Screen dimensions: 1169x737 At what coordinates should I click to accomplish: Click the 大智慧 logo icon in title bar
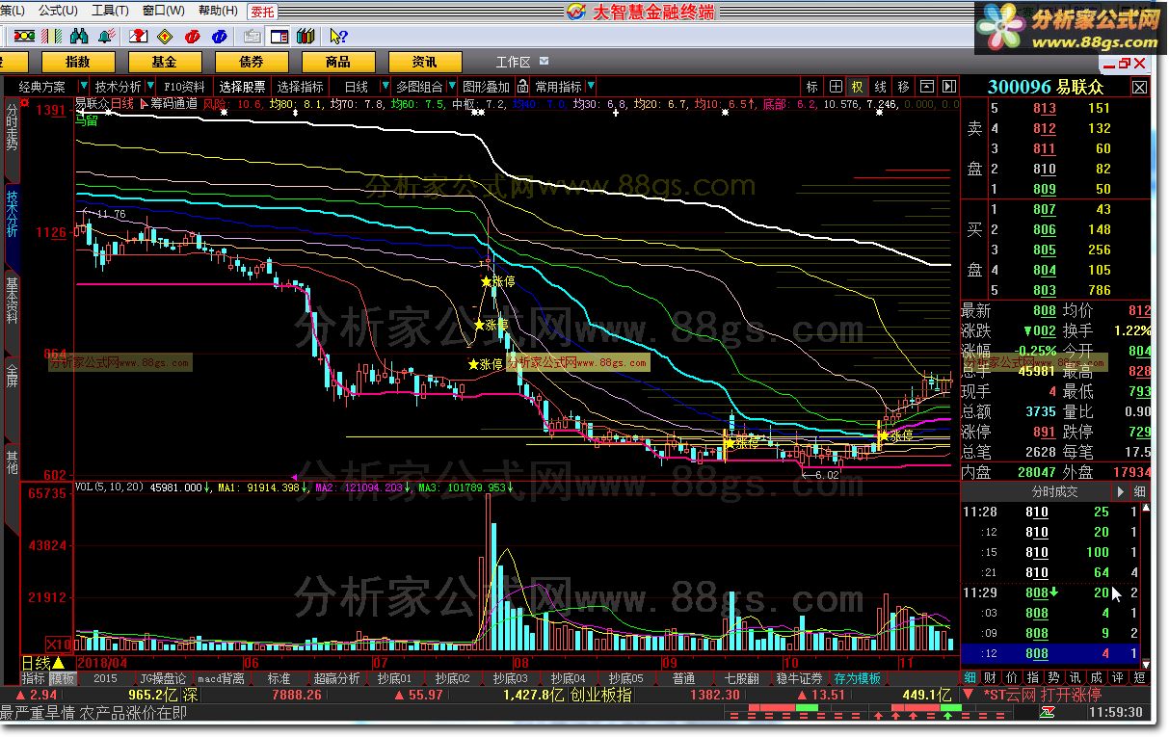pyautogui.click(x=575, y=11)
